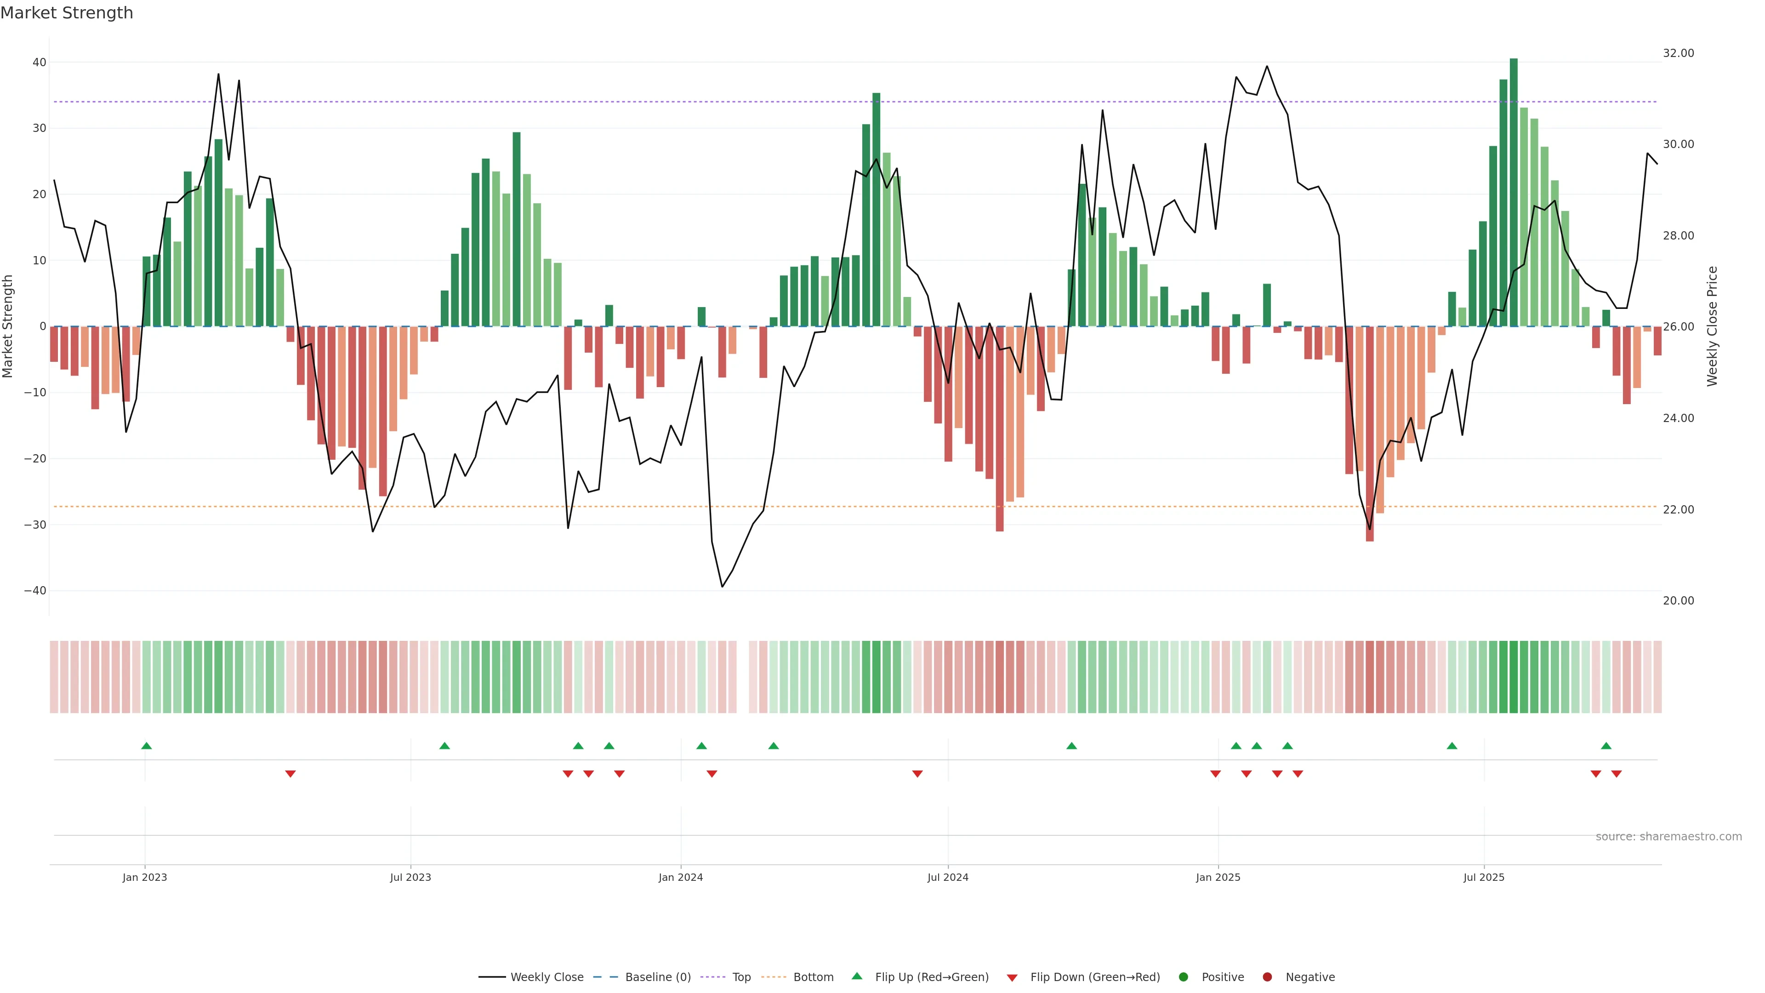The image size is (1765, 993).
Task: Click the Flip Down red triangle legend icon
Action: pos(1012,977)
